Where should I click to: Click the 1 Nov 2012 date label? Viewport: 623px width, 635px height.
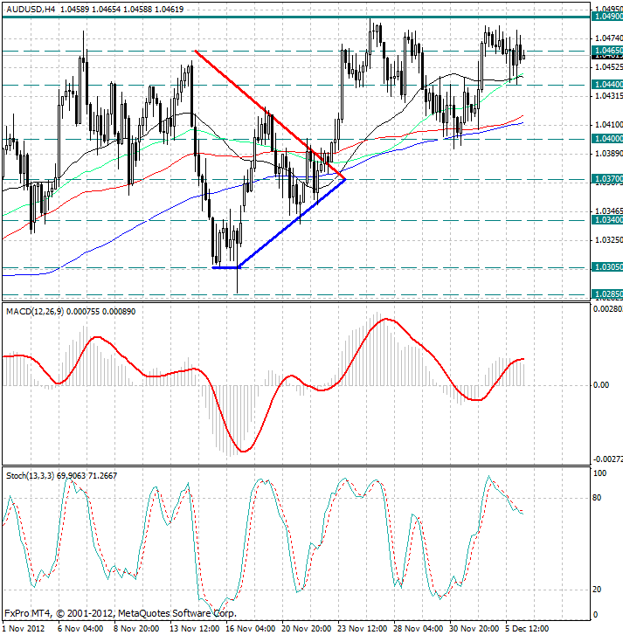pos(24,629)
